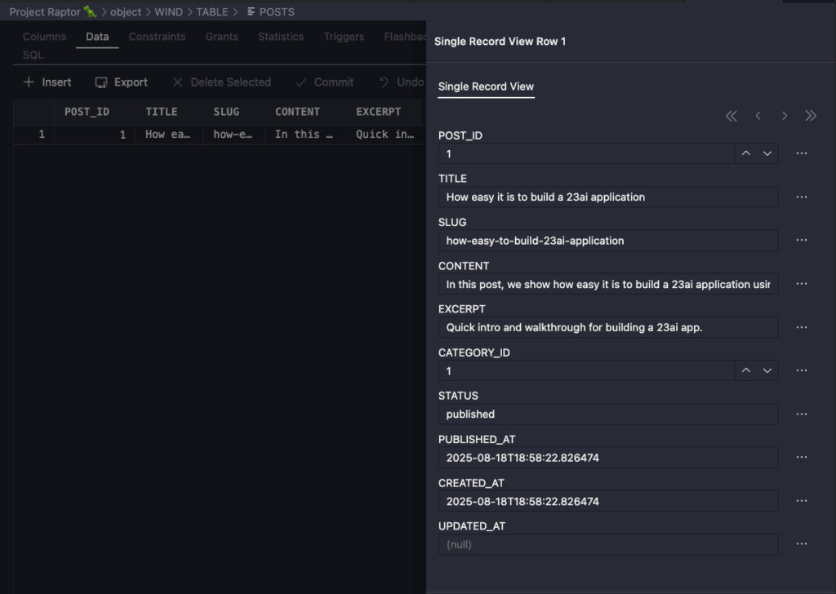Increment the POST_ID value

745,153
